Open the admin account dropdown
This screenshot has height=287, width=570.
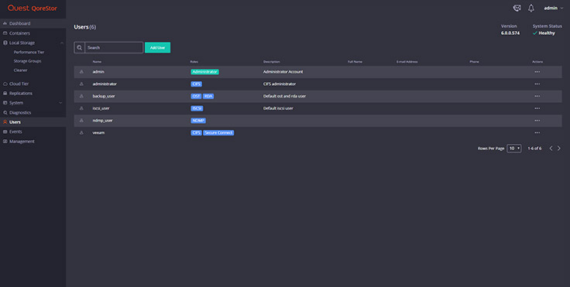[554, 8]
